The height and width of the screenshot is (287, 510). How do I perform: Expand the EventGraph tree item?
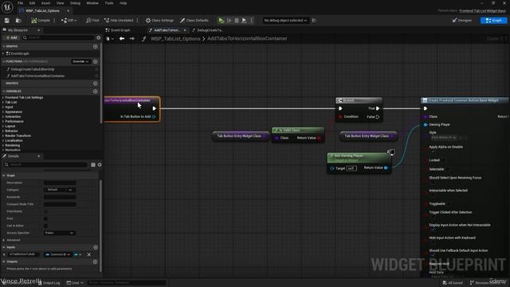coord(3,53)
